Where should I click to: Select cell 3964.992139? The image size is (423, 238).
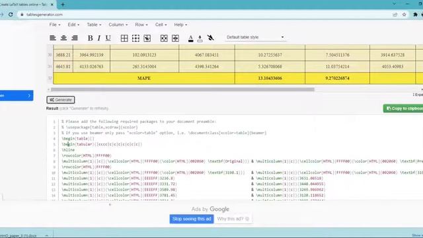pos(91,55)
